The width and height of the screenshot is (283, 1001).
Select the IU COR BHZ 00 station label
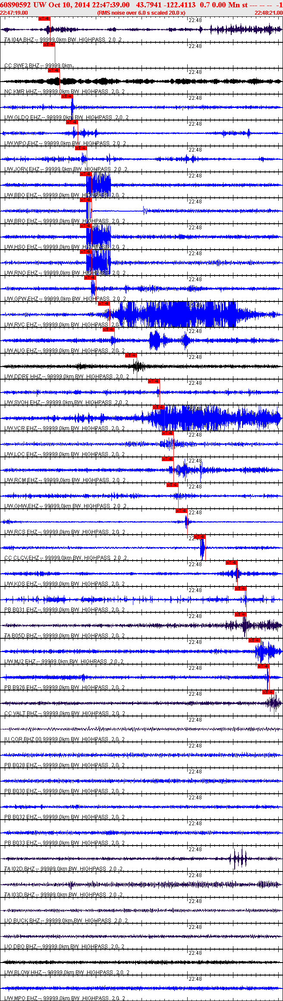(23, 739)
